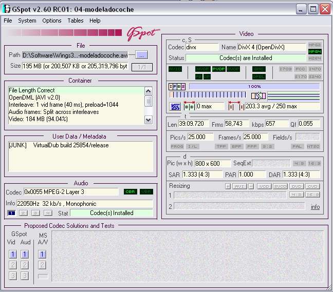Screen dimensions: 333x292
Task: Select audio stream 2 button
Action: [23, 213]
